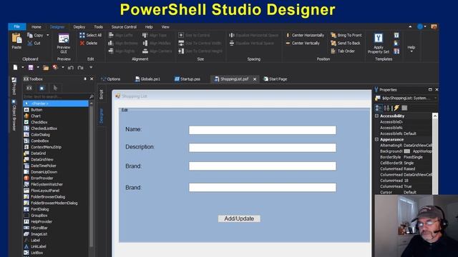Collapse the Accessibility property category
The width and height of the screenshot is (458, 257).
tap(377, 116)
